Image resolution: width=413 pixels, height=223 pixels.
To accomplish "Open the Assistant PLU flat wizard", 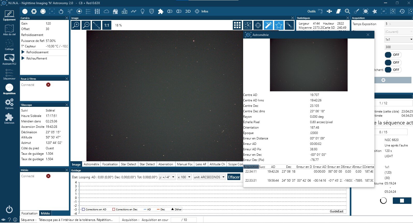I will [x=9, y=60].
